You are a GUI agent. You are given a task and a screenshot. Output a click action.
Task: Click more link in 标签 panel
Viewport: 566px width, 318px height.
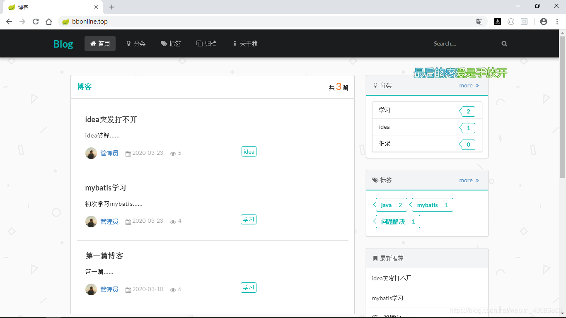pyautogui.click(x=469, y=180)
